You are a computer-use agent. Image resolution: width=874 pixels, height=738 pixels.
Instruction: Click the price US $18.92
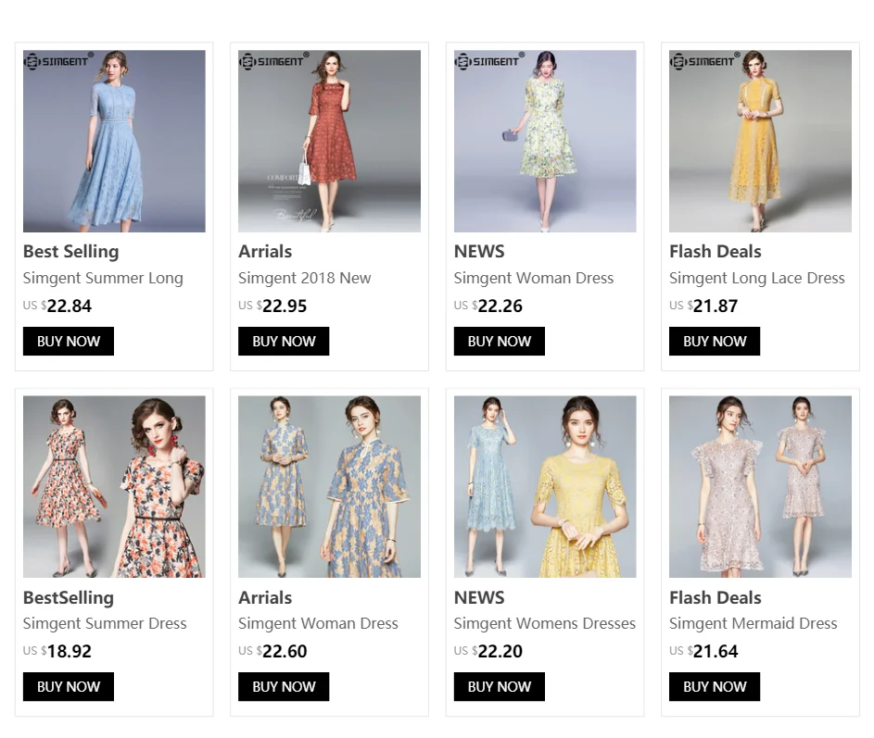pos(57,651)
